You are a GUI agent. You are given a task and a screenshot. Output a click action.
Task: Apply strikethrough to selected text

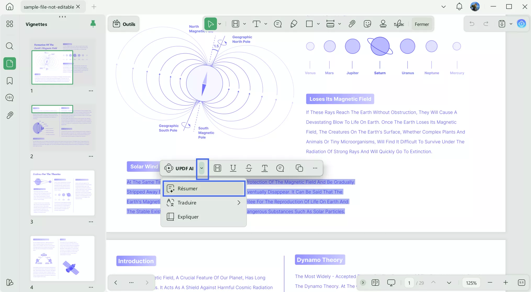pyautogui.click(x=249, y=168)
